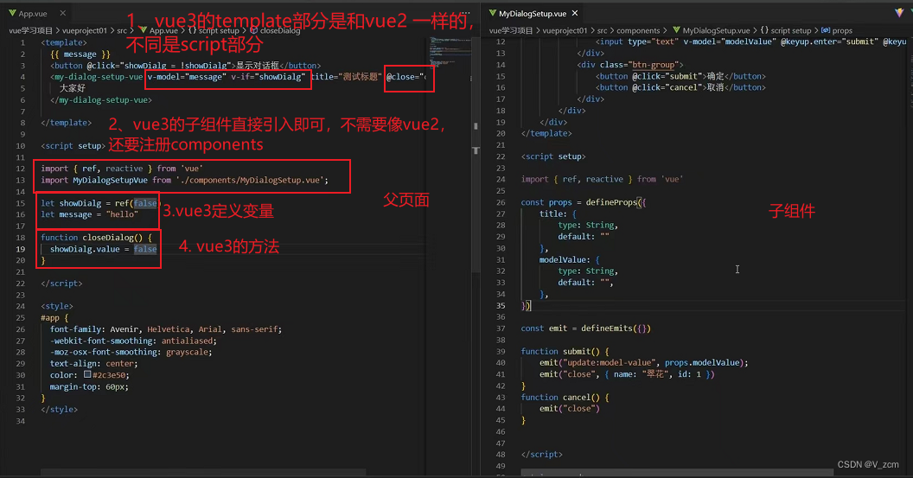
Task: Open the left editor group's more actions menu
Action: [x=466, y=13]
